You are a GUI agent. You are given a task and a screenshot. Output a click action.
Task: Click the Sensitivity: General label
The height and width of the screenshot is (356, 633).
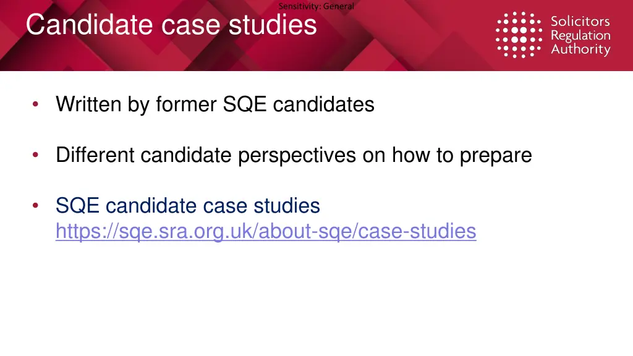coord(316,6)
